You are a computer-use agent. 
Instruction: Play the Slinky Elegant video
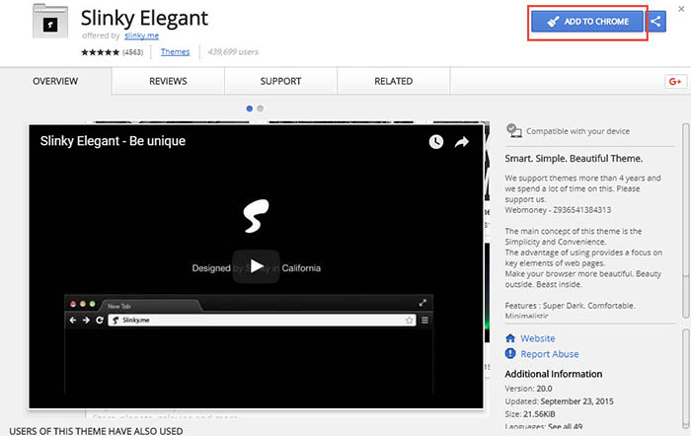[x=256, y=266]
